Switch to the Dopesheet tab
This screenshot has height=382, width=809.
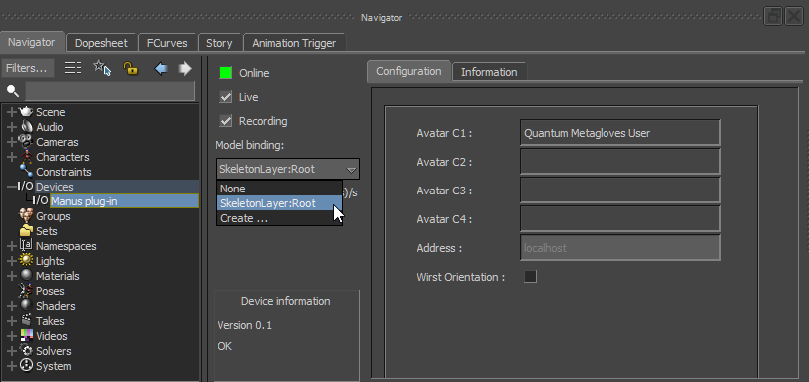(101, 43)
